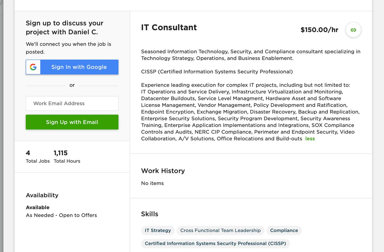Click the $150.00/hr hourly rate
Viewport: 384px width, 252px height.
click(319, 30)
